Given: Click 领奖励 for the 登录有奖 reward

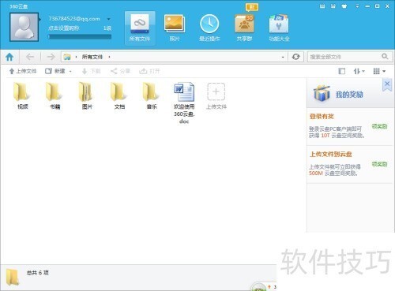Looking at the screenshot, I should click(x=379, y=126).
